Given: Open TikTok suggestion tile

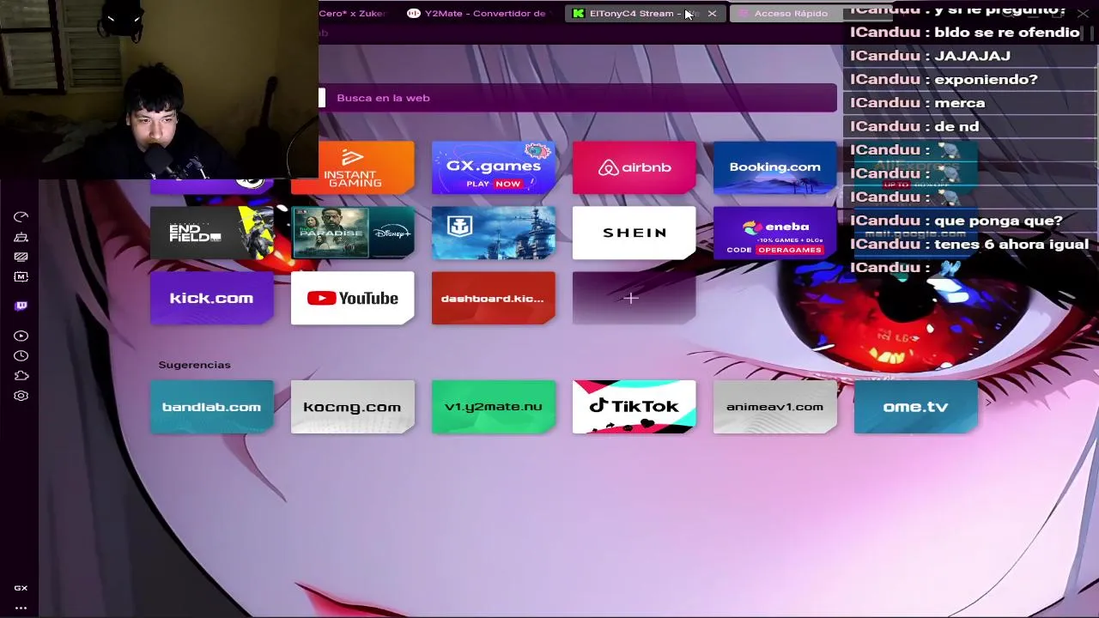Looking at the screenshot, I should (634, 407).
